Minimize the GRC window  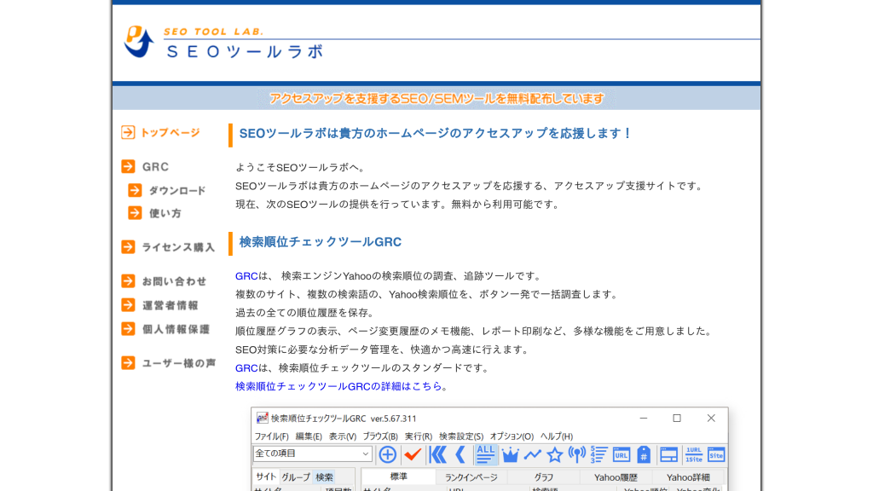(644, 418)
